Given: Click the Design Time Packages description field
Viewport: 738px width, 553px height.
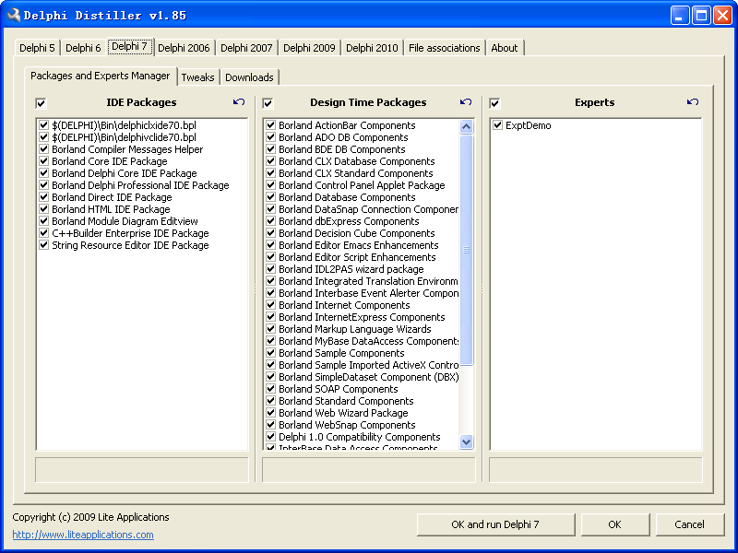Looking at the screenshot, I should pos(368,470).
